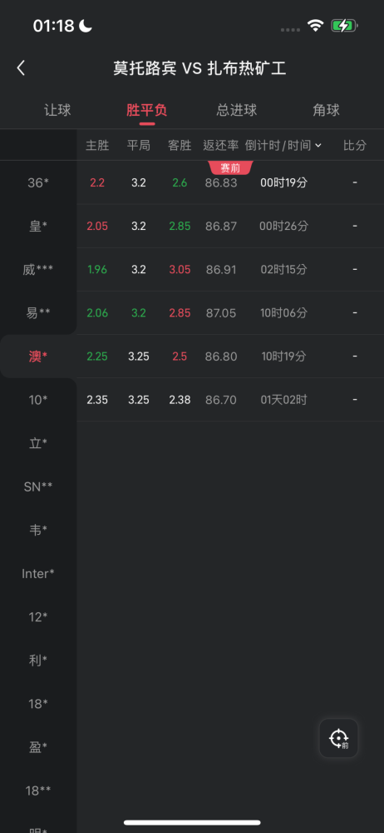Click the 赛前 red badge
This screenshot has height=833, width=384.
point(231,168)
